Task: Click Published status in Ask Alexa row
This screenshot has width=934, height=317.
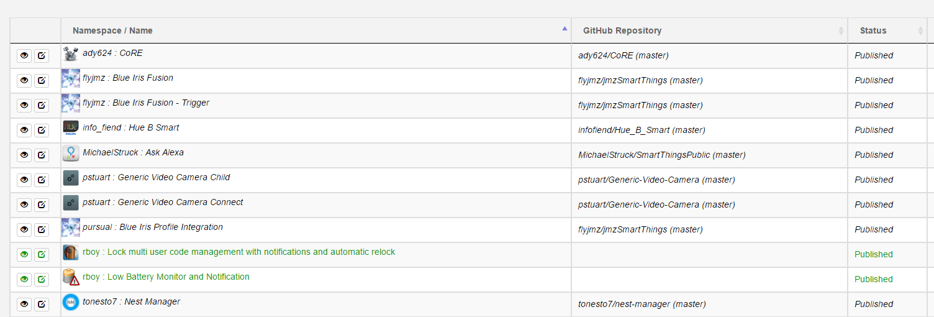Action: (874, 155)
